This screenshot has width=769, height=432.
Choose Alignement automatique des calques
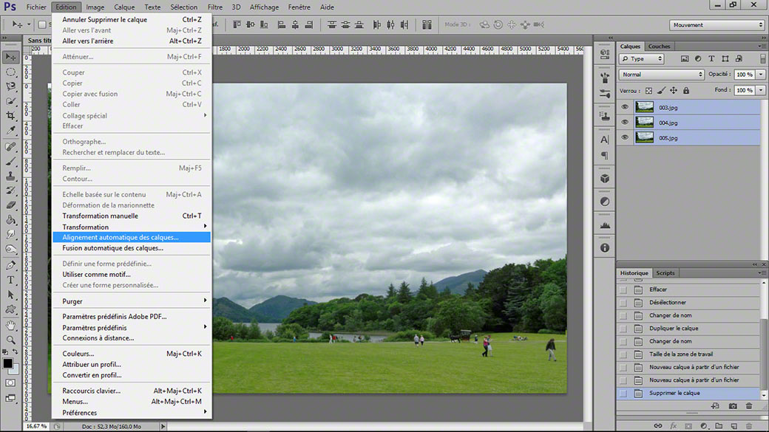[132, 237]
